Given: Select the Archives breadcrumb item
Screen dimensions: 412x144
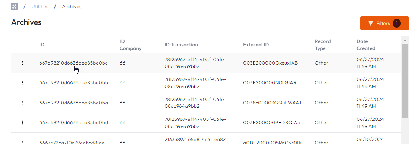Looking at the screenshot, I should [72, 7].
